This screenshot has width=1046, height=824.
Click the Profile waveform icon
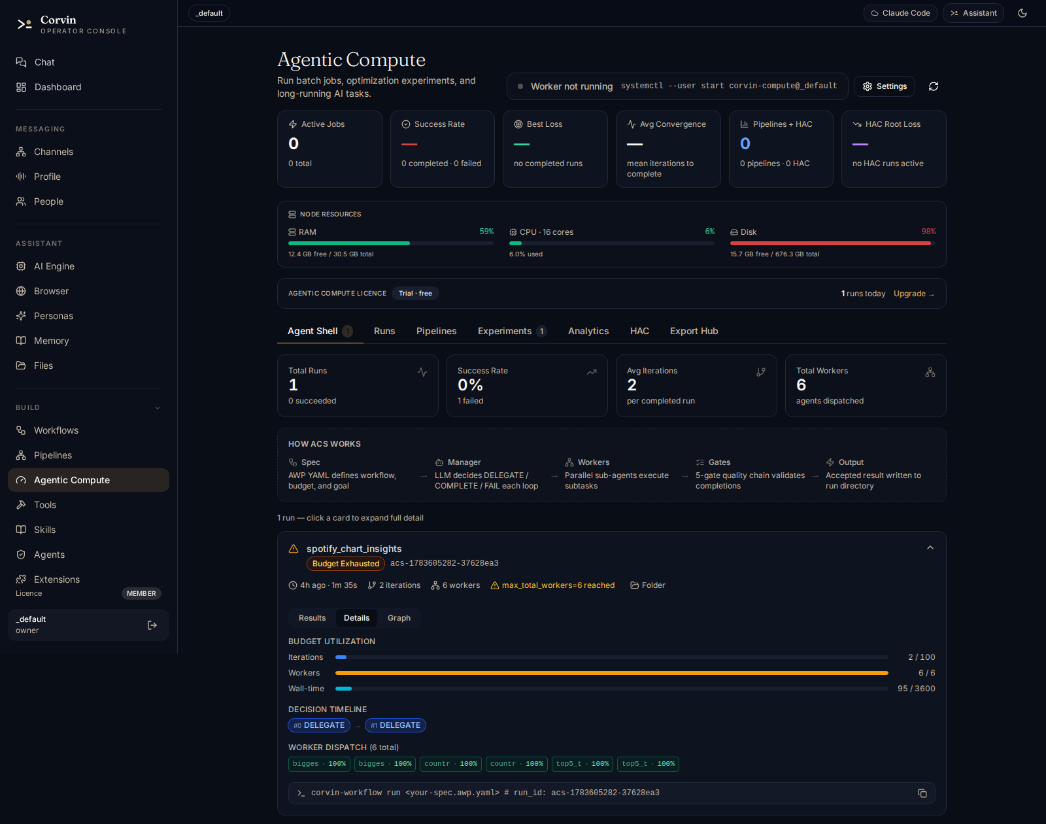21,177
